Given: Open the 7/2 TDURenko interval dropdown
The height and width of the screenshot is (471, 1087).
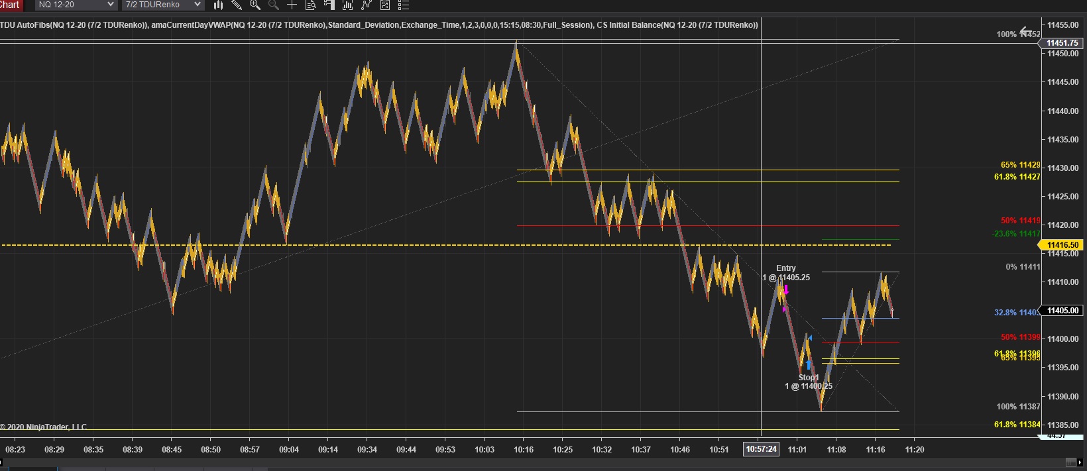Looking at the screenshot, I should pyautogui.click(x=162, y=5).
